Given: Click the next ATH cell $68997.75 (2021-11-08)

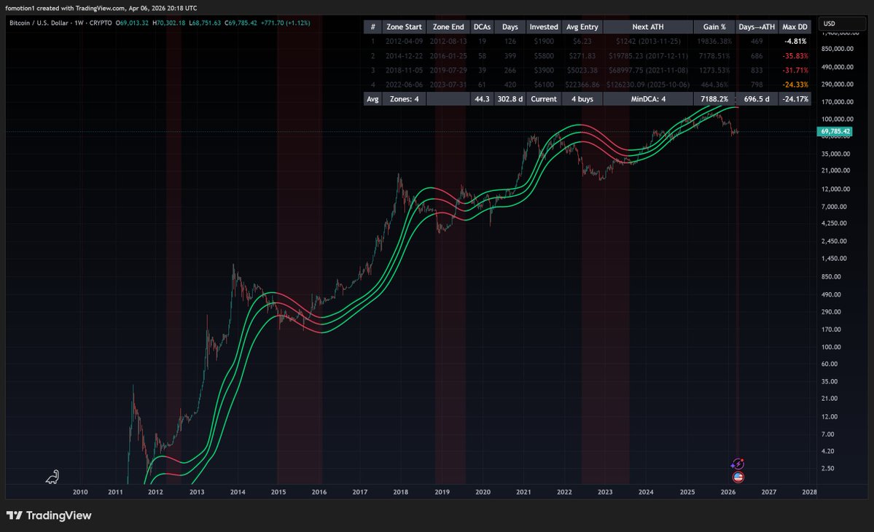Looking at the screenshot, I should [x=648, y=70].
